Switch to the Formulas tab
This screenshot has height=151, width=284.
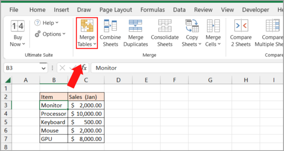pos(153,10)
